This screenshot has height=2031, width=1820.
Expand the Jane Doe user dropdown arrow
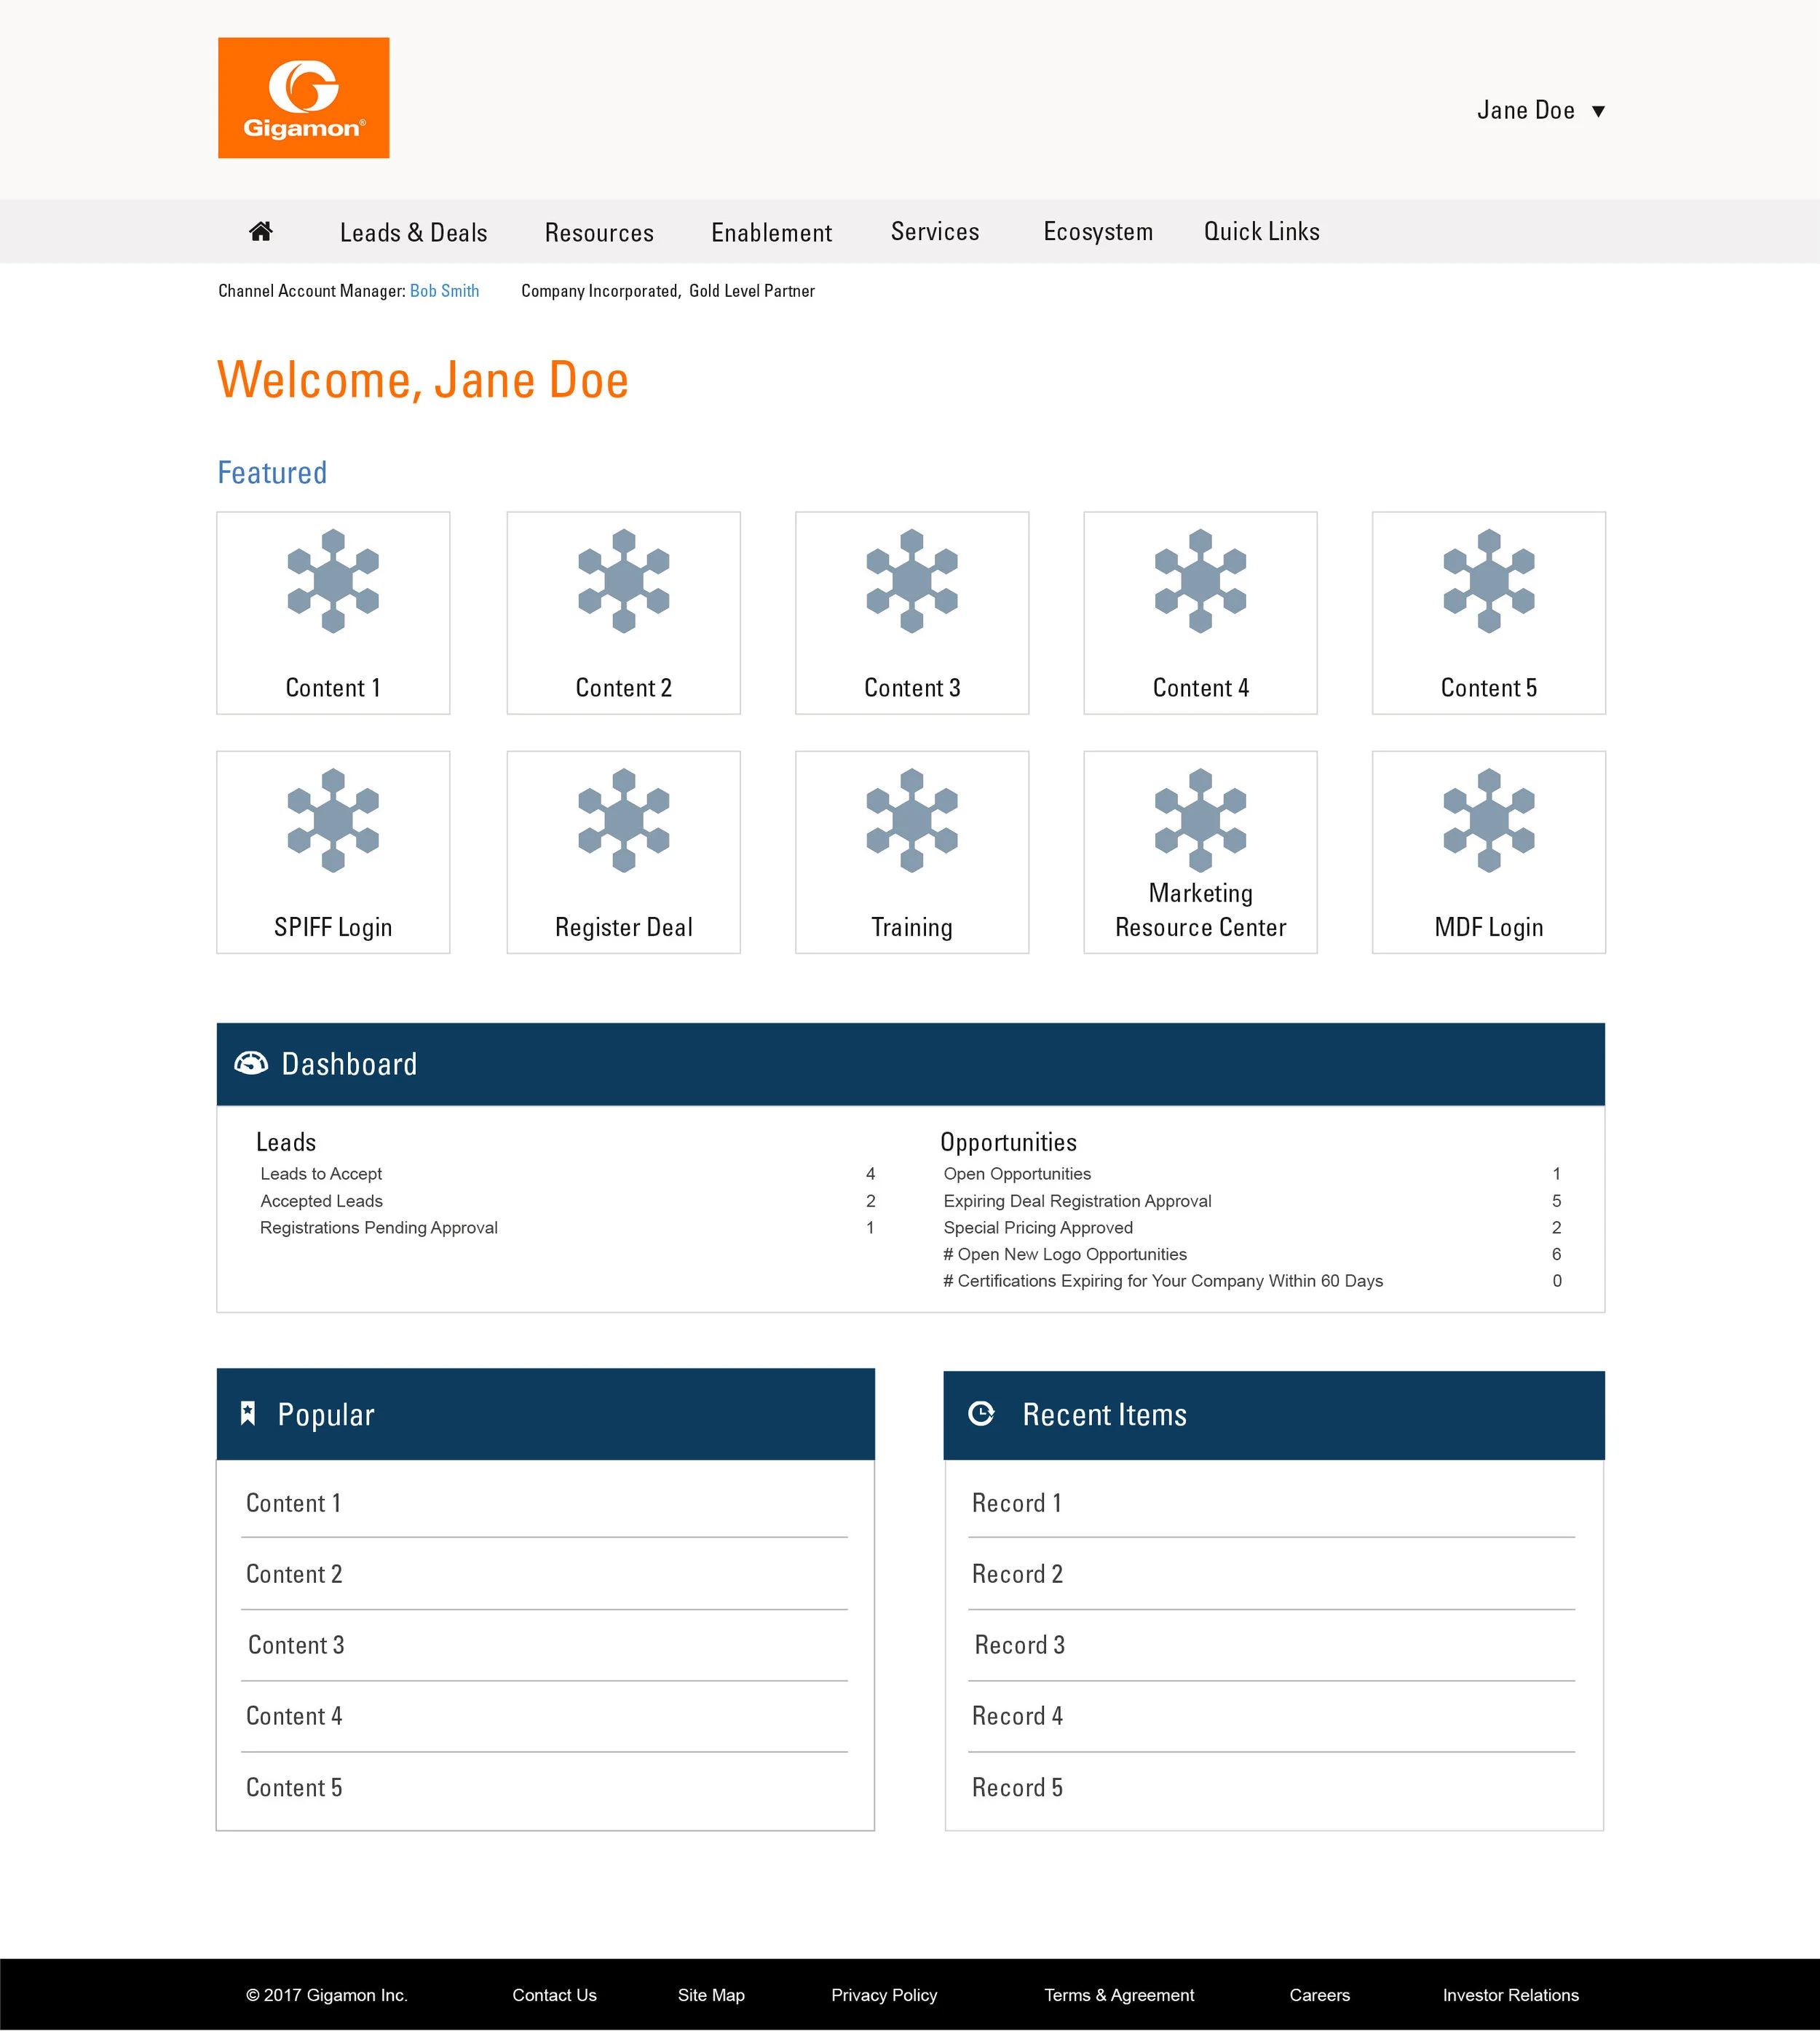point(1598,111)
